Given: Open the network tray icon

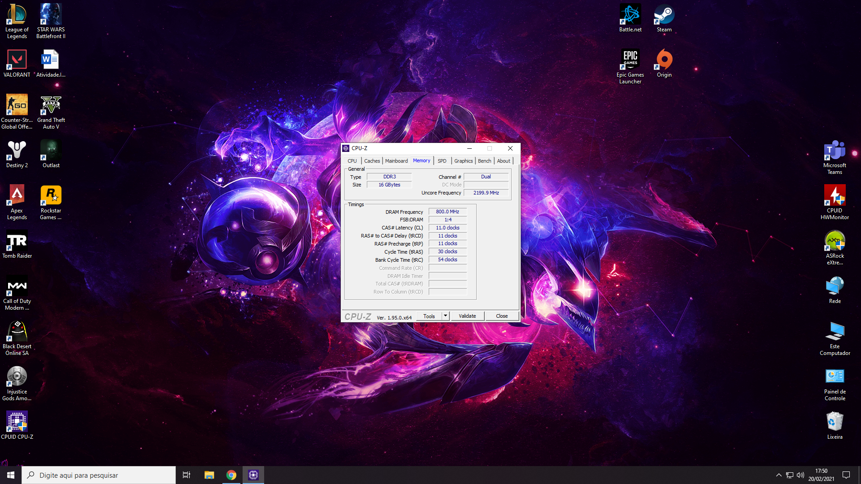Looking at the screenshot, I should (790, 475).
